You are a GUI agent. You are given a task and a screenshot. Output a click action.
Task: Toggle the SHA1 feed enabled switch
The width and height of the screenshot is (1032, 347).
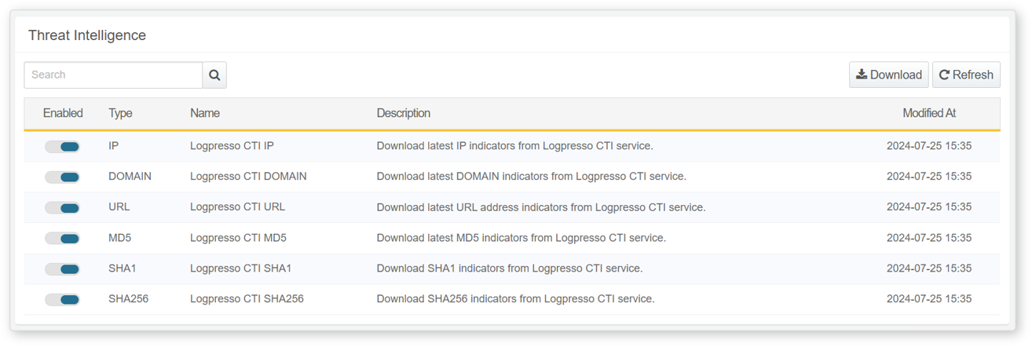coord(62,269)
